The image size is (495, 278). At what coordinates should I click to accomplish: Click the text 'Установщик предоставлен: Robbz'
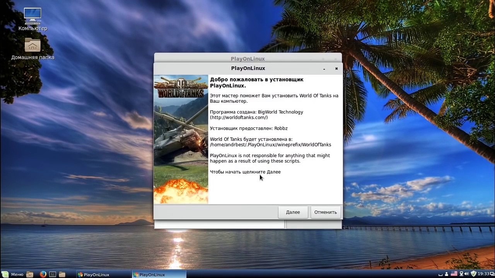click(x=249, y=128)
